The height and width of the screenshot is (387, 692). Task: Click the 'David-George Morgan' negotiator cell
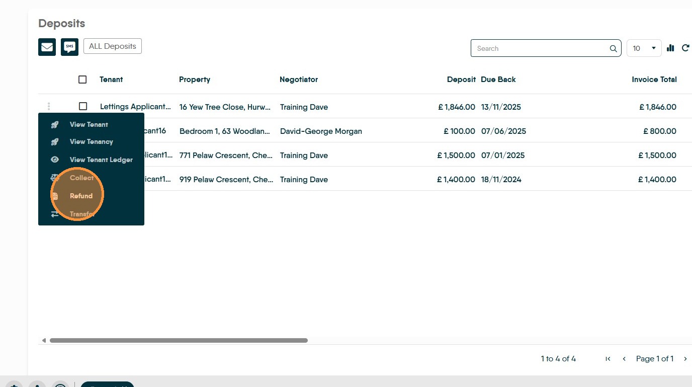click(x=321, y=131)
